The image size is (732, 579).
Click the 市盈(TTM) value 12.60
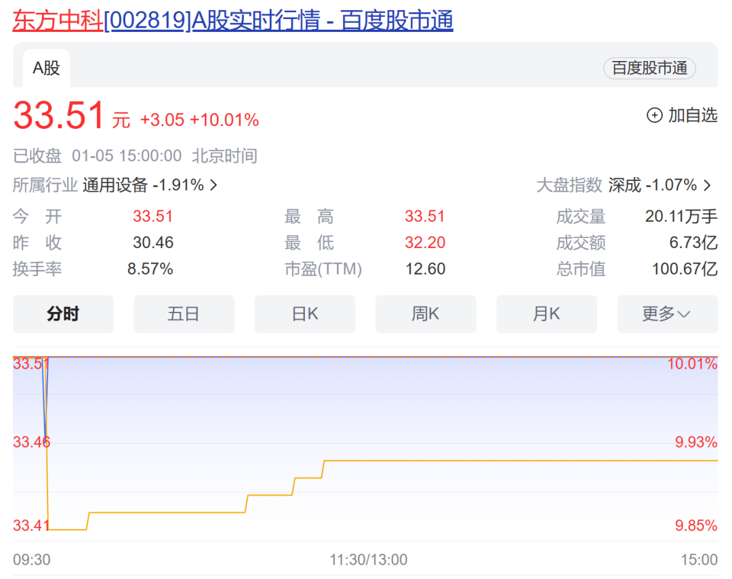pos(425,269)
